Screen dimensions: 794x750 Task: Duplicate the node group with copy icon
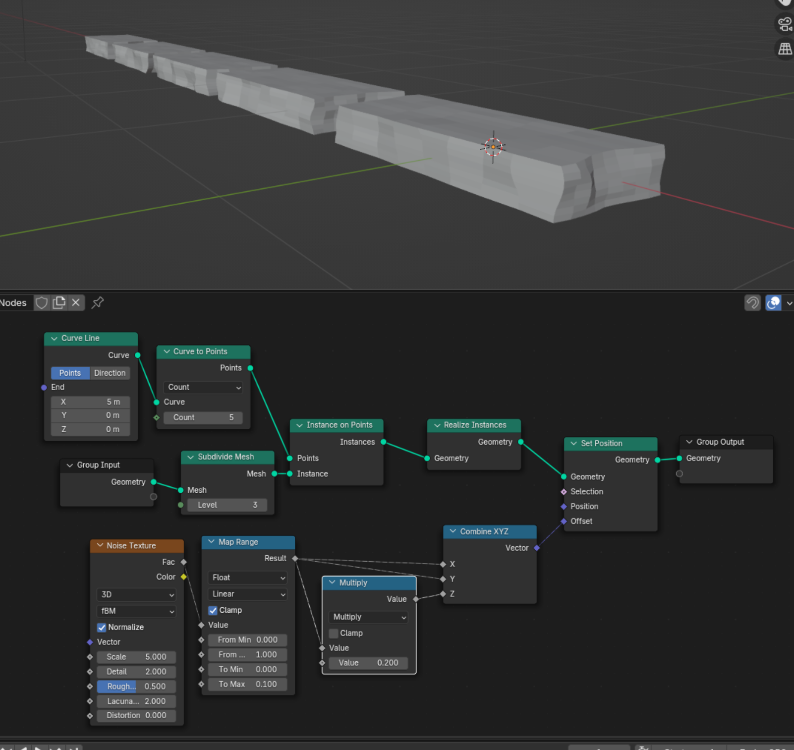(59, 302)
